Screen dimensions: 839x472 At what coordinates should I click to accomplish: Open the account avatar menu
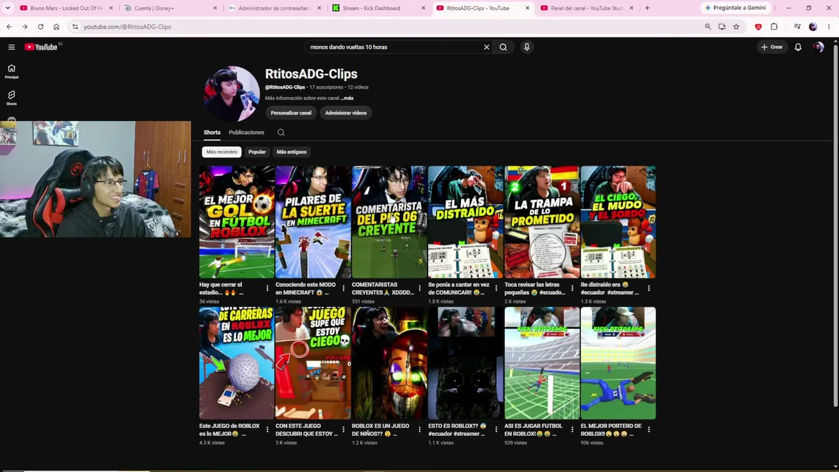tap(818, 47)
